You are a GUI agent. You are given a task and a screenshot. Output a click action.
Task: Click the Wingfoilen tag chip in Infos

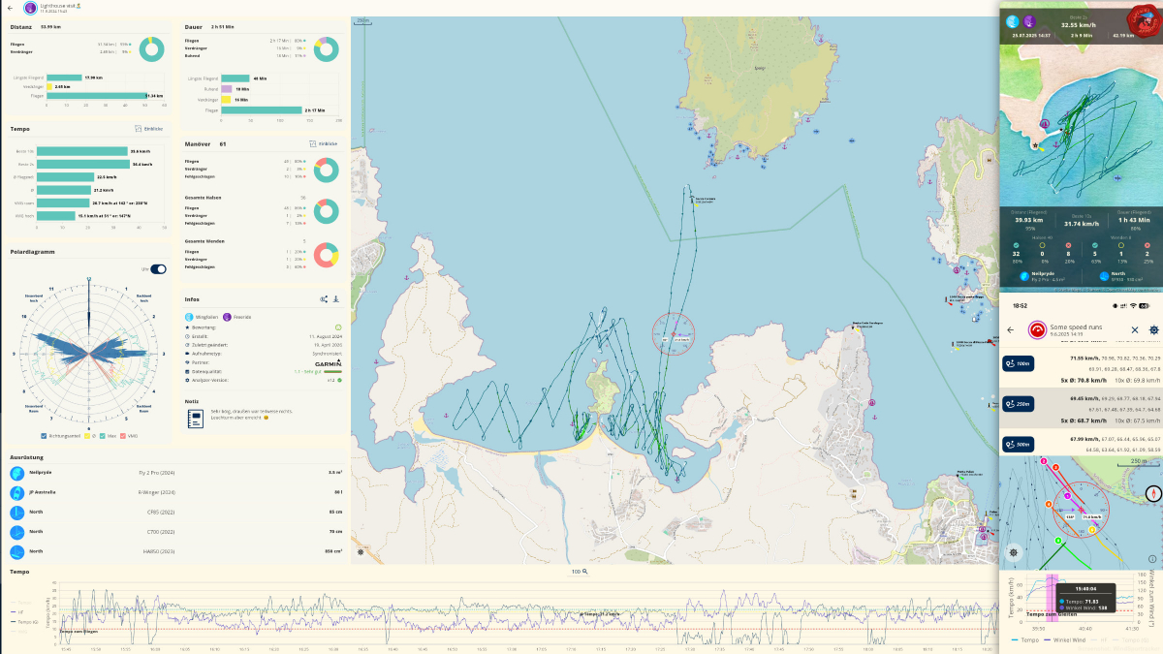[x=203, y=317]
